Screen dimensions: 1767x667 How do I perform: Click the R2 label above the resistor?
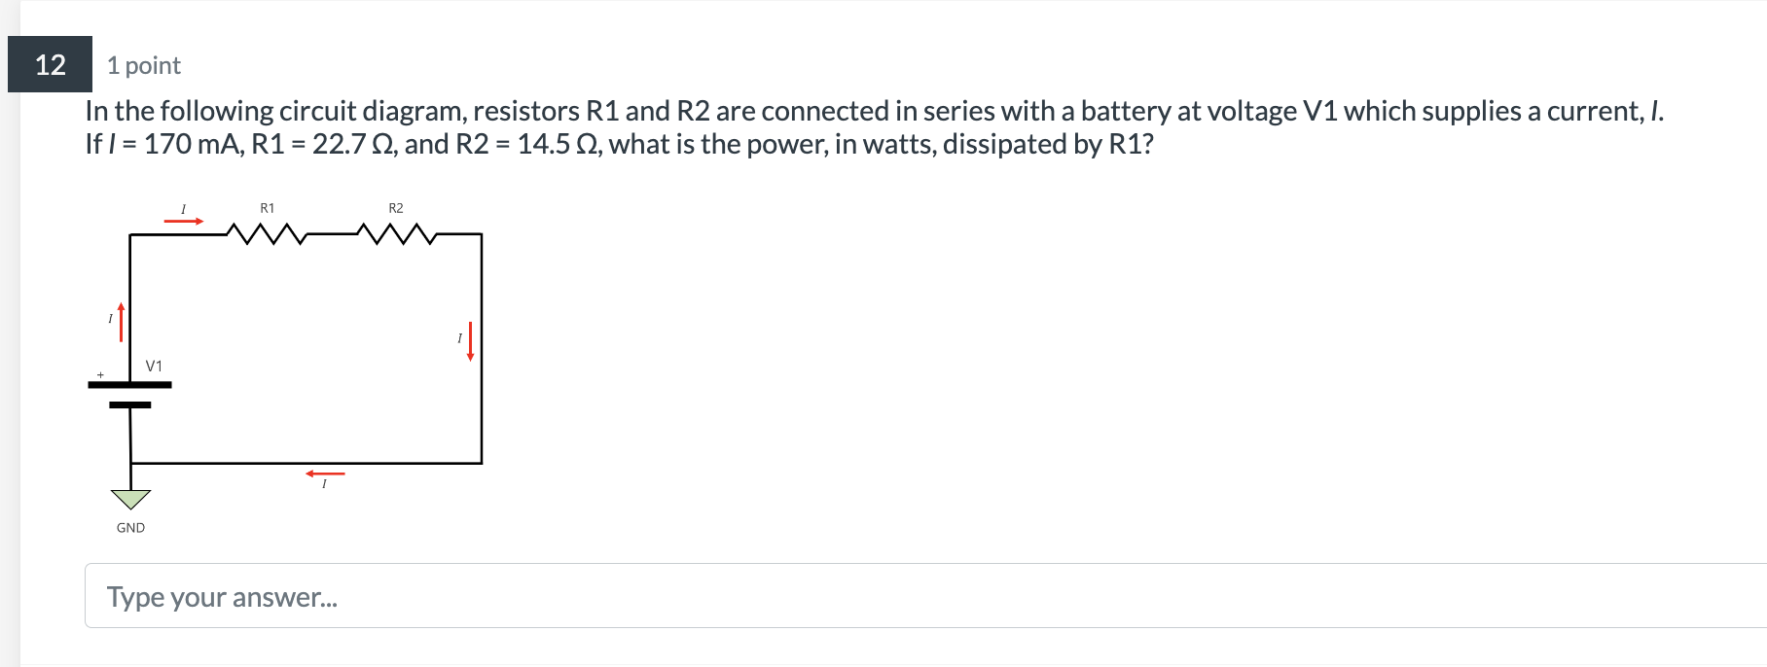(394, 207)
